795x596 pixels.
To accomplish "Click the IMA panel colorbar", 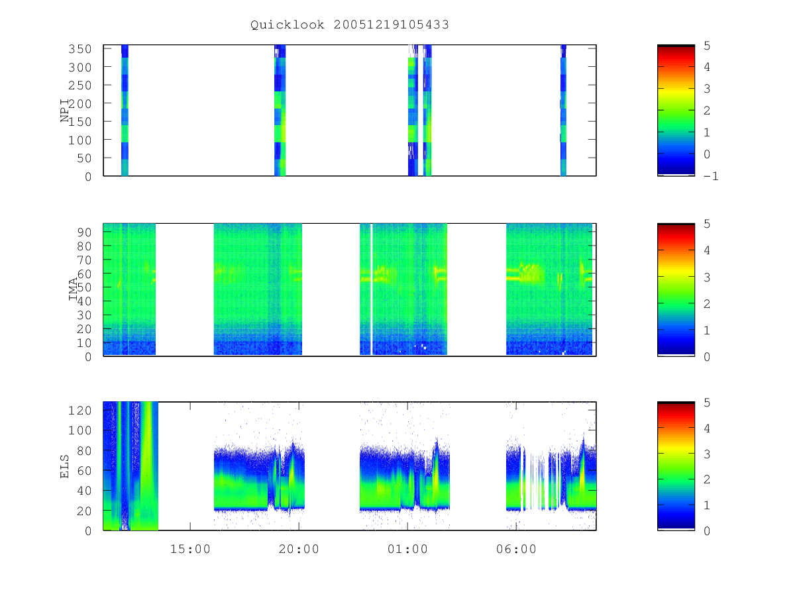I will click(x=676, y=289).
